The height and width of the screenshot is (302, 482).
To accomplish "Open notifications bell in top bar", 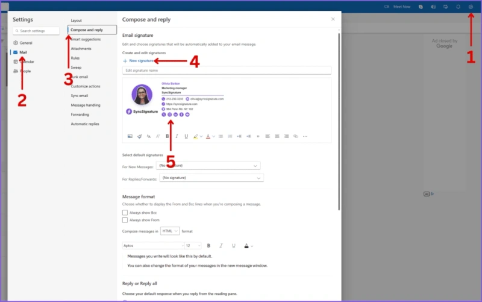I will [x=458, y=7].
